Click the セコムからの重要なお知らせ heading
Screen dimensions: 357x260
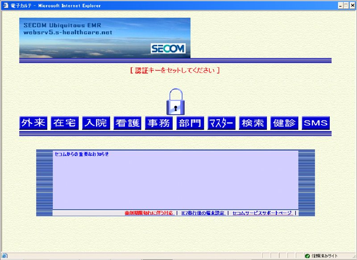(82, 154)
